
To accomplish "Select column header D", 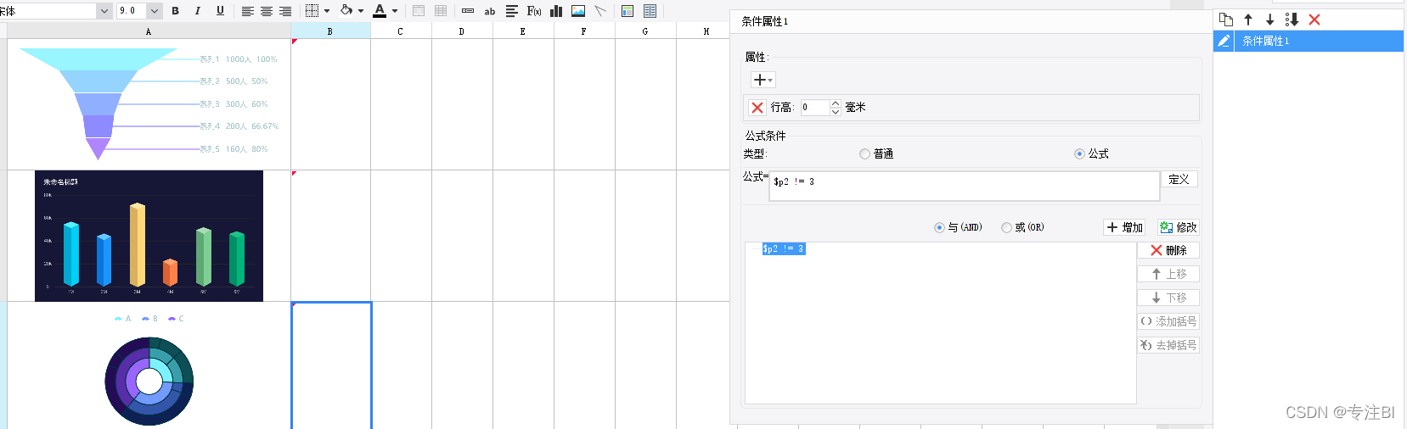I will pyautogui.click(x=462, y=31).
